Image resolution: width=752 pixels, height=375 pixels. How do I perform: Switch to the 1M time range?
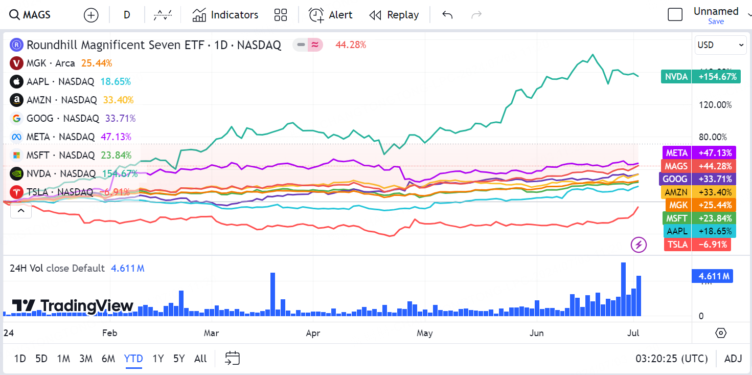pos(63,359)
